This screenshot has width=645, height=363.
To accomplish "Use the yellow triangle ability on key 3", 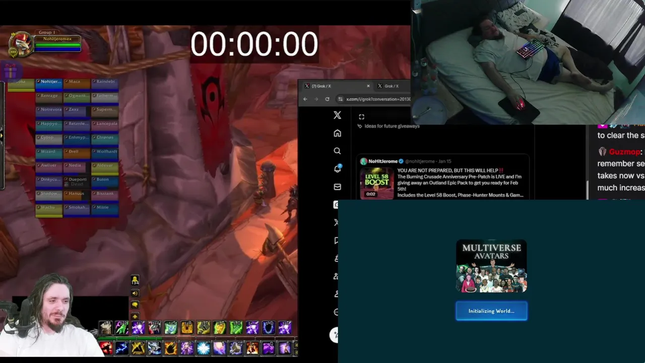I will coord(138,348).
